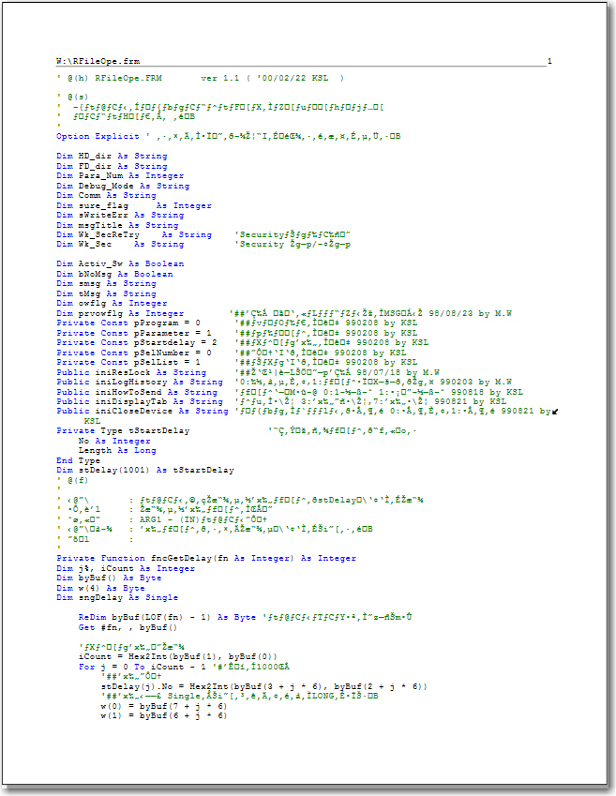Screen dimensions: 616x796
Task: Click the page number 1 in header
Action: tap(549, 61)
